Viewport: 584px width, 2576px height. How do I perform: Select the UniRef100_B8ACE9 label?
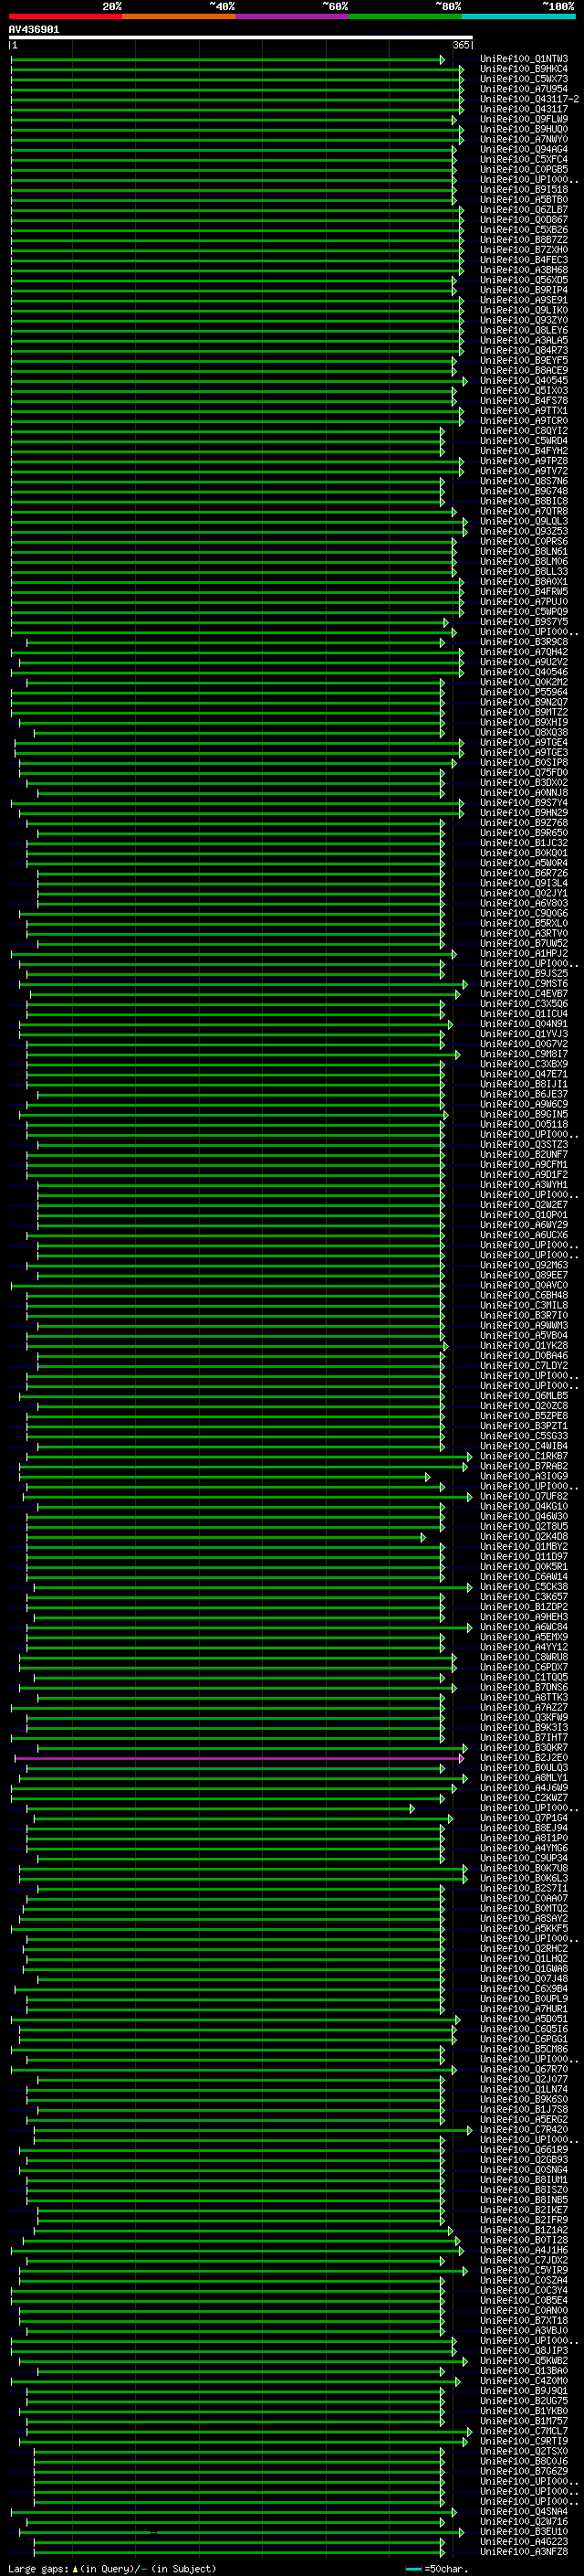(524, 370)
